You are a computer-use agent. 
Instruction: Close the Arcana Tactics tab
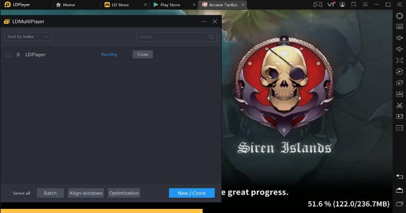coord(243,5)
